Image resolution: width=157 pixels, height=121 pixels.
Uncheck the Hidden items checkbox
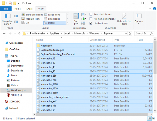pyautogui.click(x=91, y=23)
